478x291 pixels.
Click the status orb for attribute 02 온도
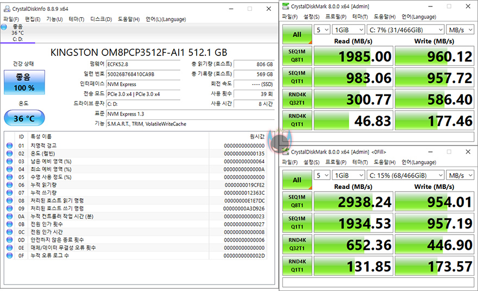point(9,153)
